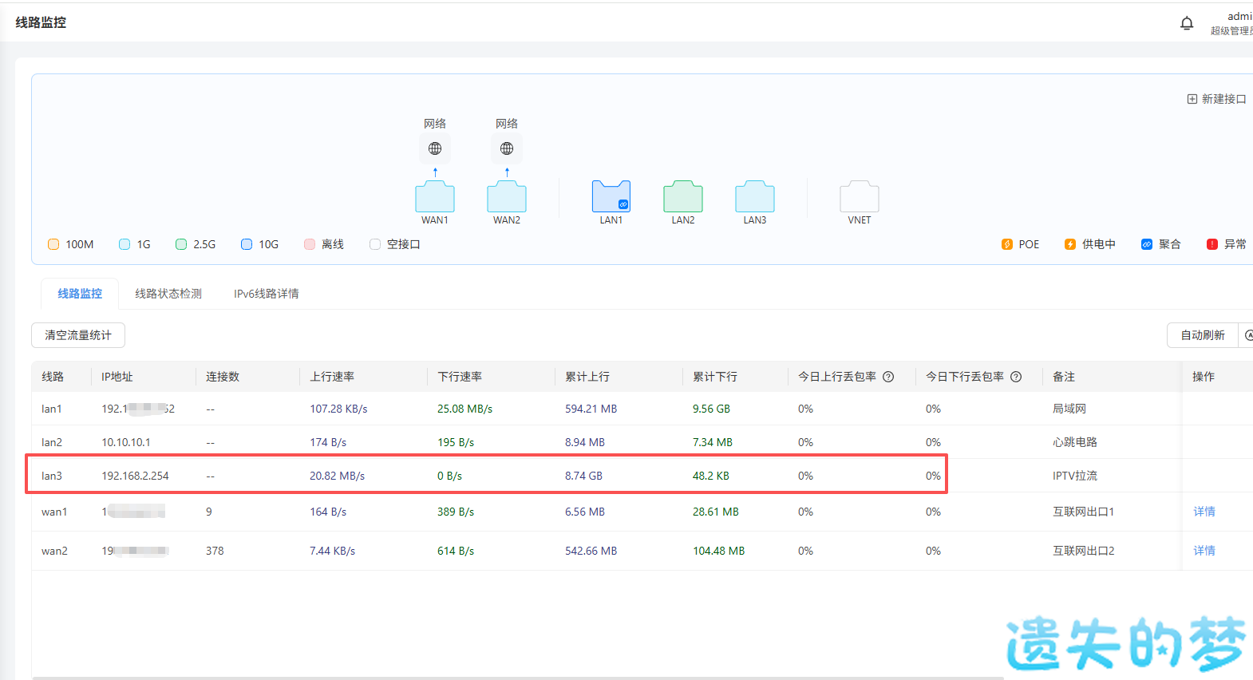Open the 线路状态检测 tab
Viewport: 1253px width, 680px height.
click(168, 294)
